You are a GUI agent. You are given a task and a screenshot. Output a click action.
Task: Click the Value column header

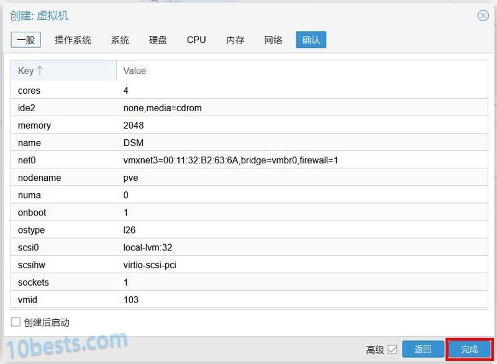pyautogui.click(x=302, y=71)
